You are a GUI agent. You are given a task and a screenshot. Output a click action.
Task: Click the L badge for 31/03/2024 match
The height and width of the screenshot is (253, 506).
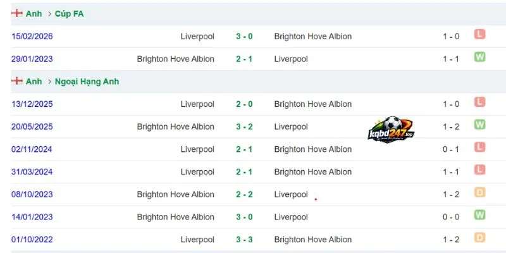(x=479, y=170)
